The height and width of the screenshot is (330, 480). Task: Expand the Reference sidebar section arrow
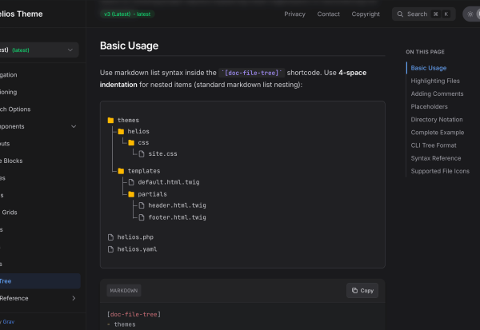click(74, 298)
